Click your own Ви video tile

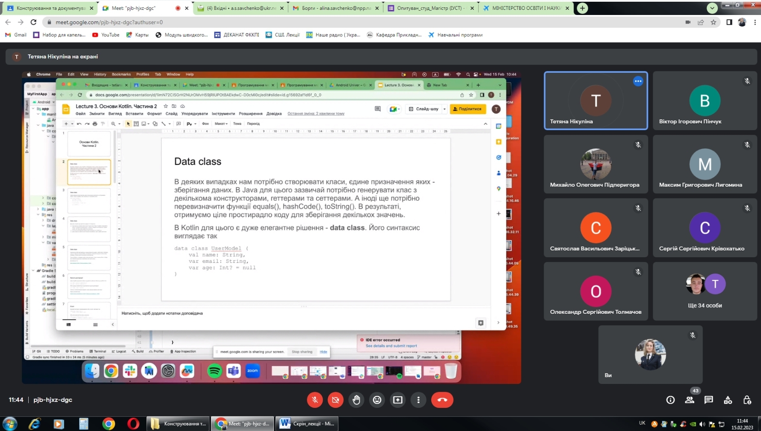tap(650, 354)
